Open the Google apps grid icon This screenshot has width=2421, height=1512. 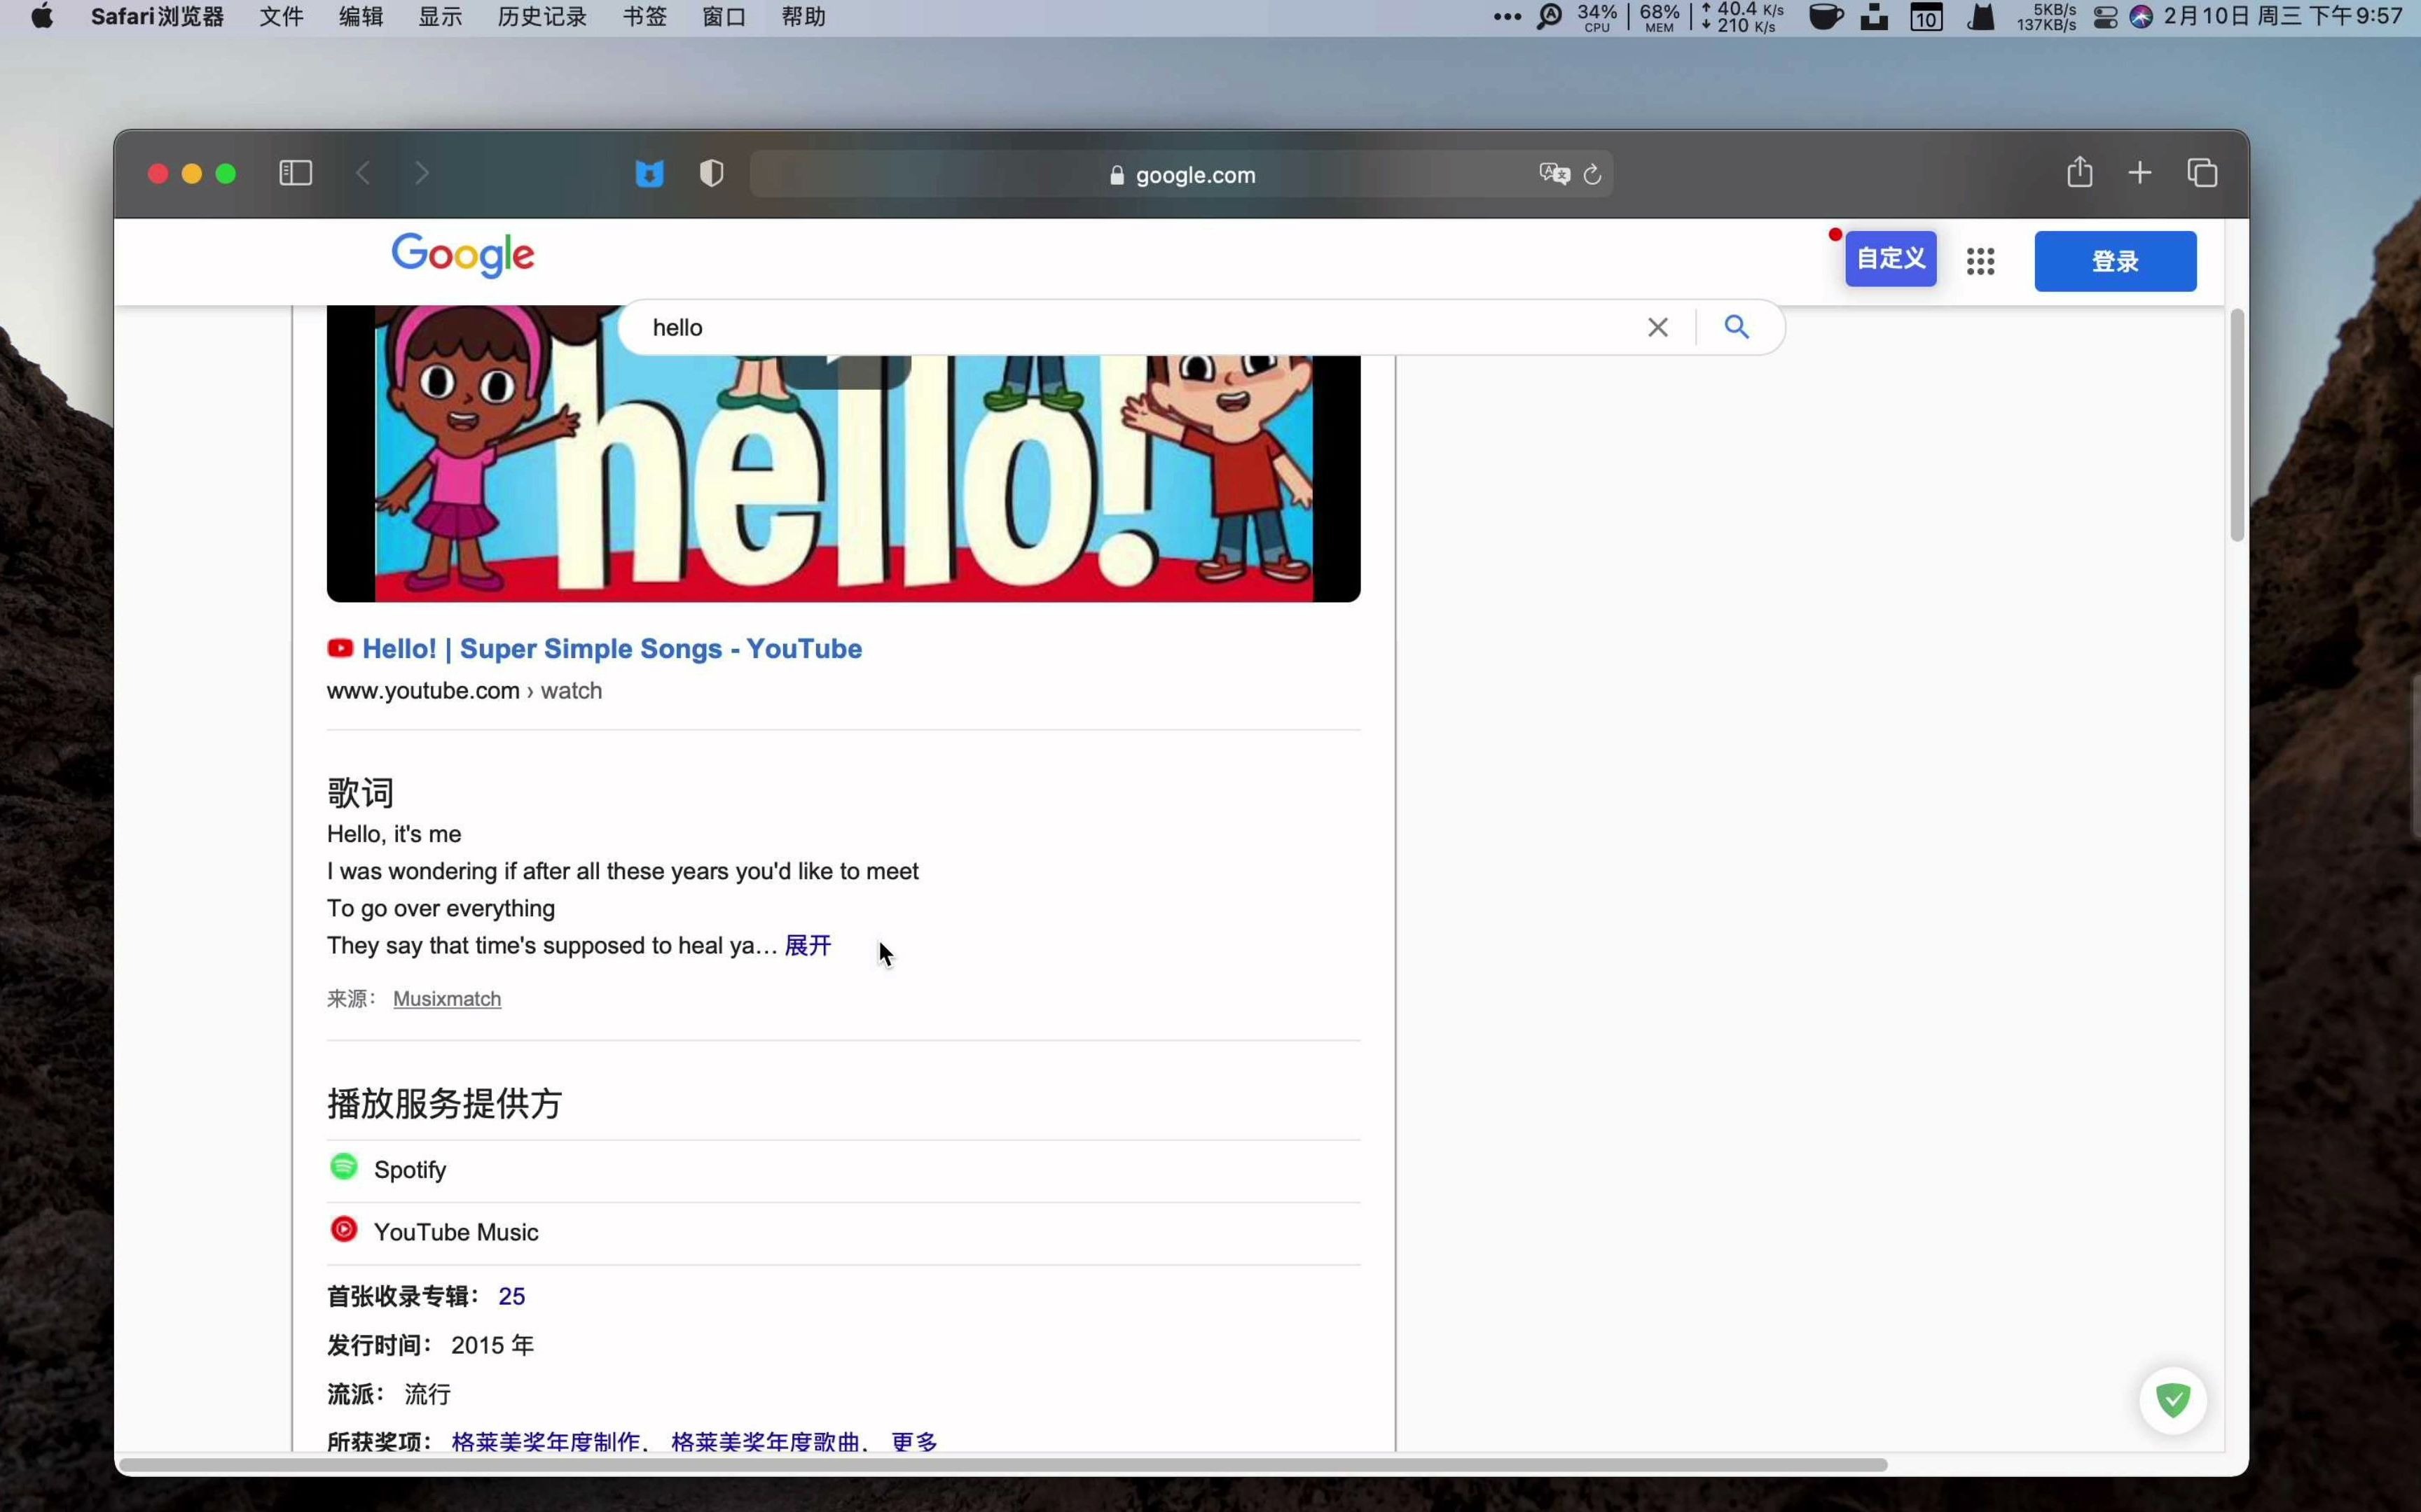coord(1980,261)
